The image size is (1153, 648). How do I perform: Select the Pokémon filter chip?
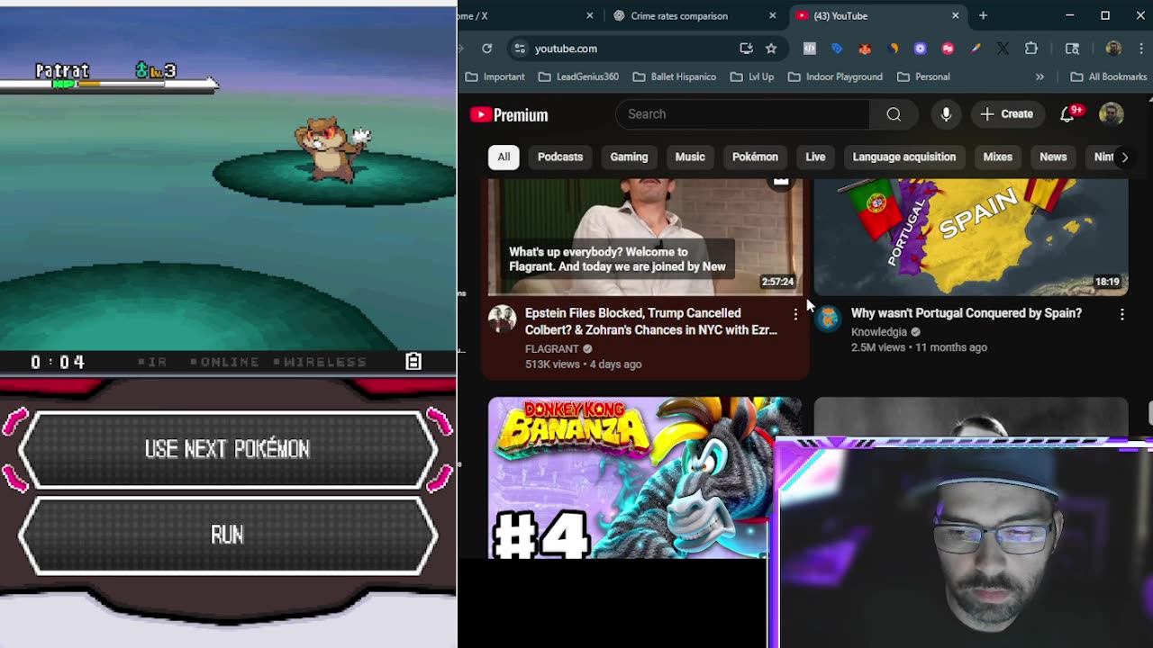point(755,157)
